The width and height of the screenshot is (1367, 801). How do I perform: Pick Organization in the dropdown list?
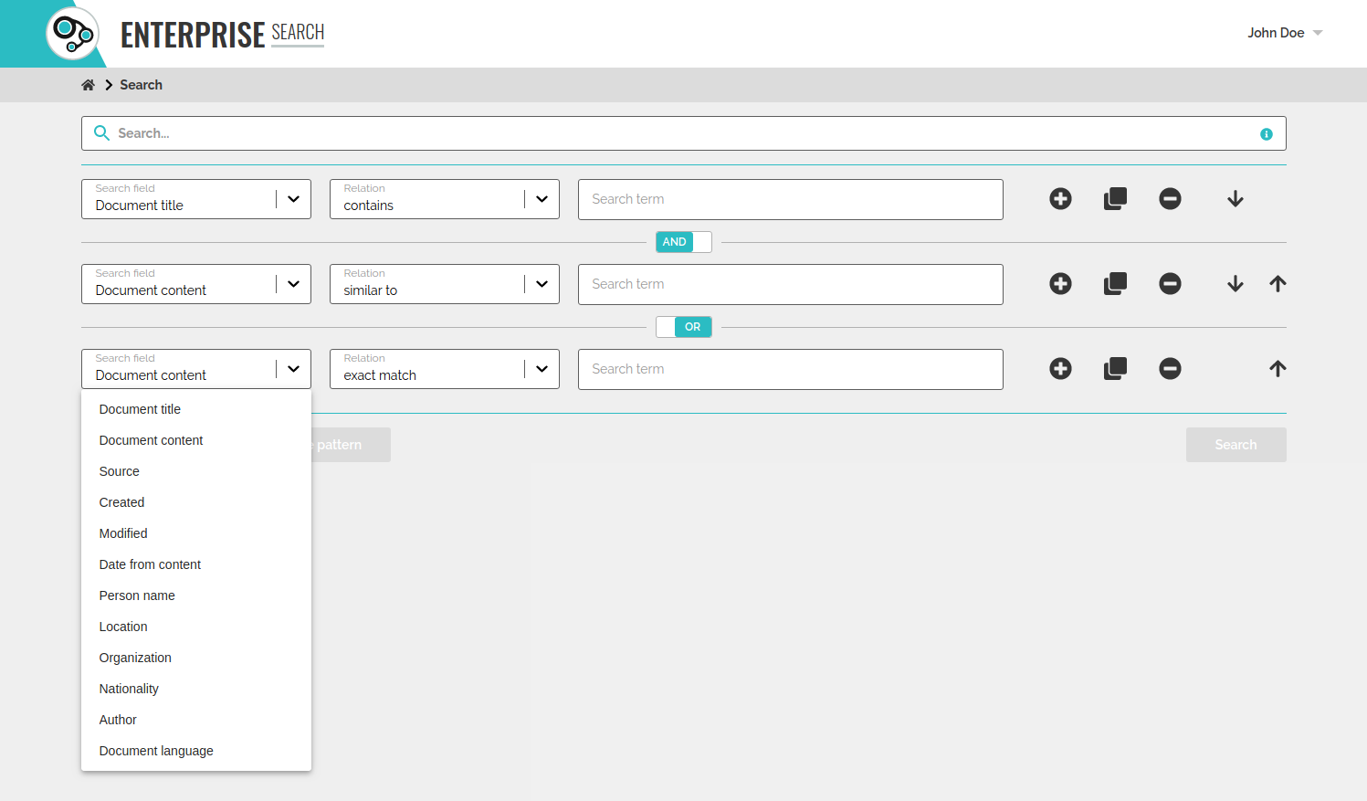135,658
